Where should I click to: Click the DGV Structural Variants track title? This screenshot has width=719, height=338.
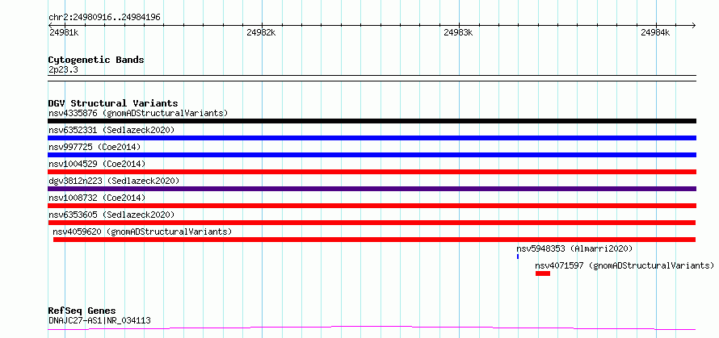click(113, 103)
